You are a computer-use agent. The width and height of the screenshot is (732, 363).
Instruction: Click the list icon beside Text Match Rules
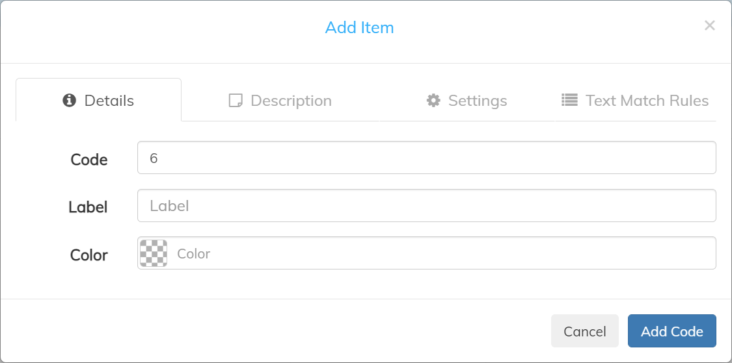[x=569, y=100]
